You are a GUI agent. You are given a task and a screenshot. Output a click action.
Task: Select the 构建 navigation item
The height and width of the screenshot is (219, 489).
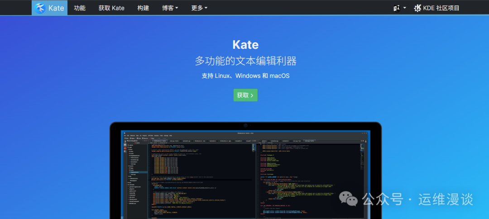143,8
